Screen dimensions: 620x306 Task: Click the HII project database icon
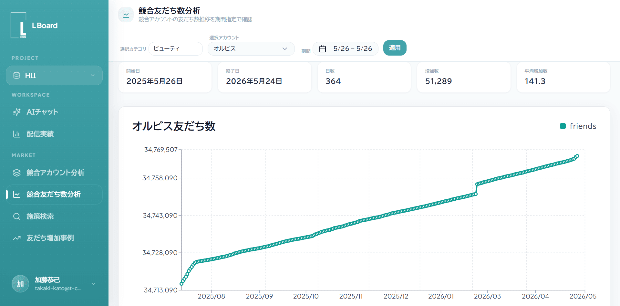16,76
